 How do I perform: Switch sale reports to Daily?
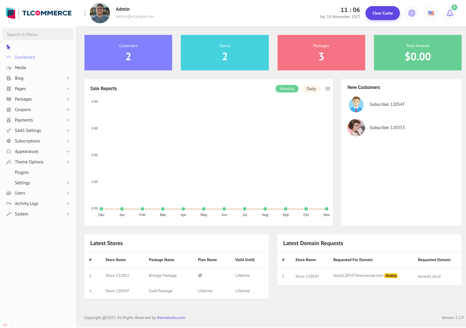coord(311,89)
